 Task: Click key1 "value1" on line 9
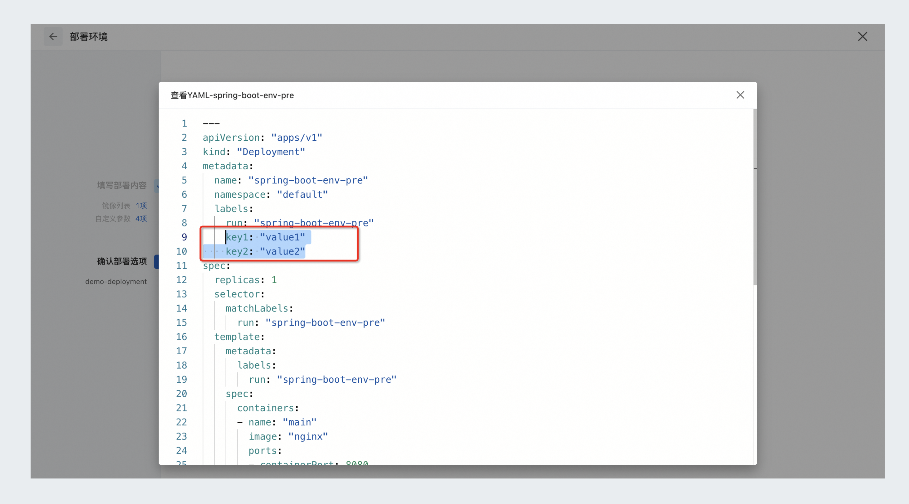[x=265, y=237]
